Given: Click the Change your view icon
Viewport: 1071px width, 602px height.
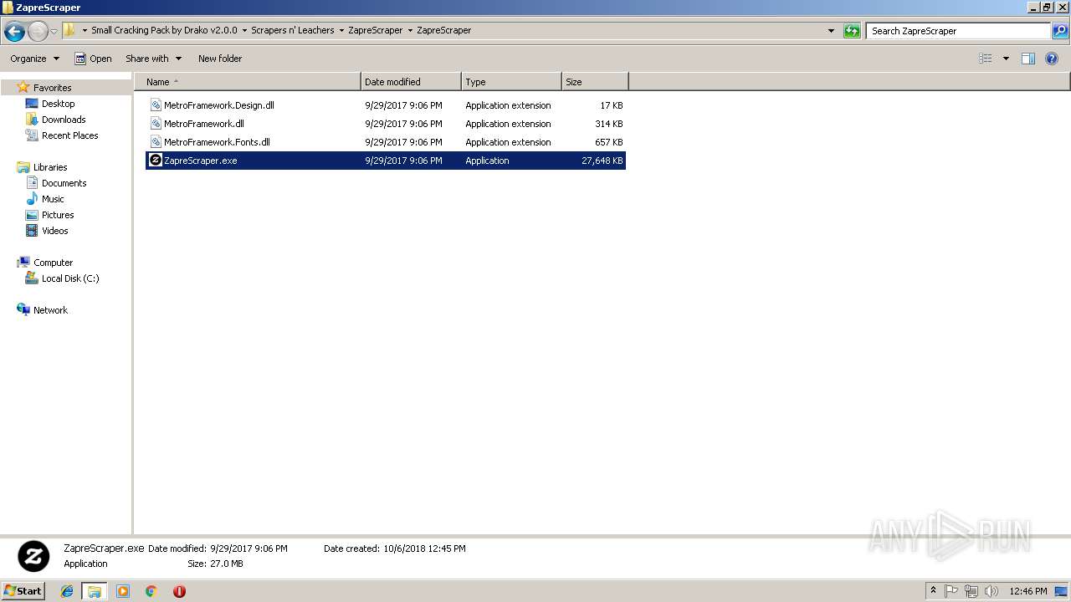Looking at the screenshot, I should [x=986, y=59].
